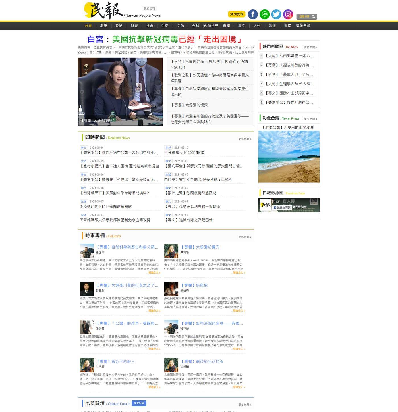Click 更多新聞 in the 即時新聞 section
Image resolution: width=398 pixels, height=412 pixels.
click(244, 138)
